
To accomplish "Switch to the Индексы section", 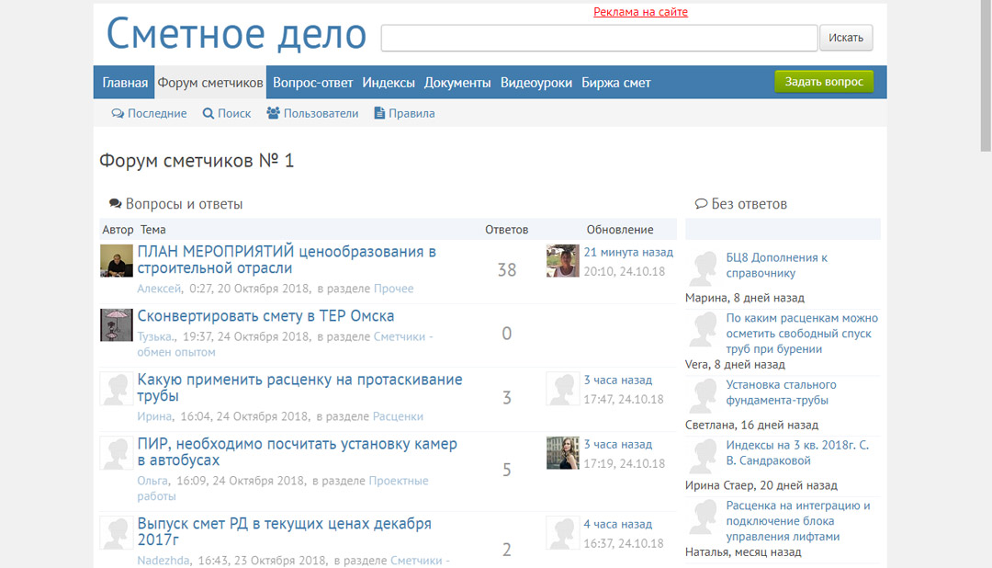I will [x=389, y=83].
